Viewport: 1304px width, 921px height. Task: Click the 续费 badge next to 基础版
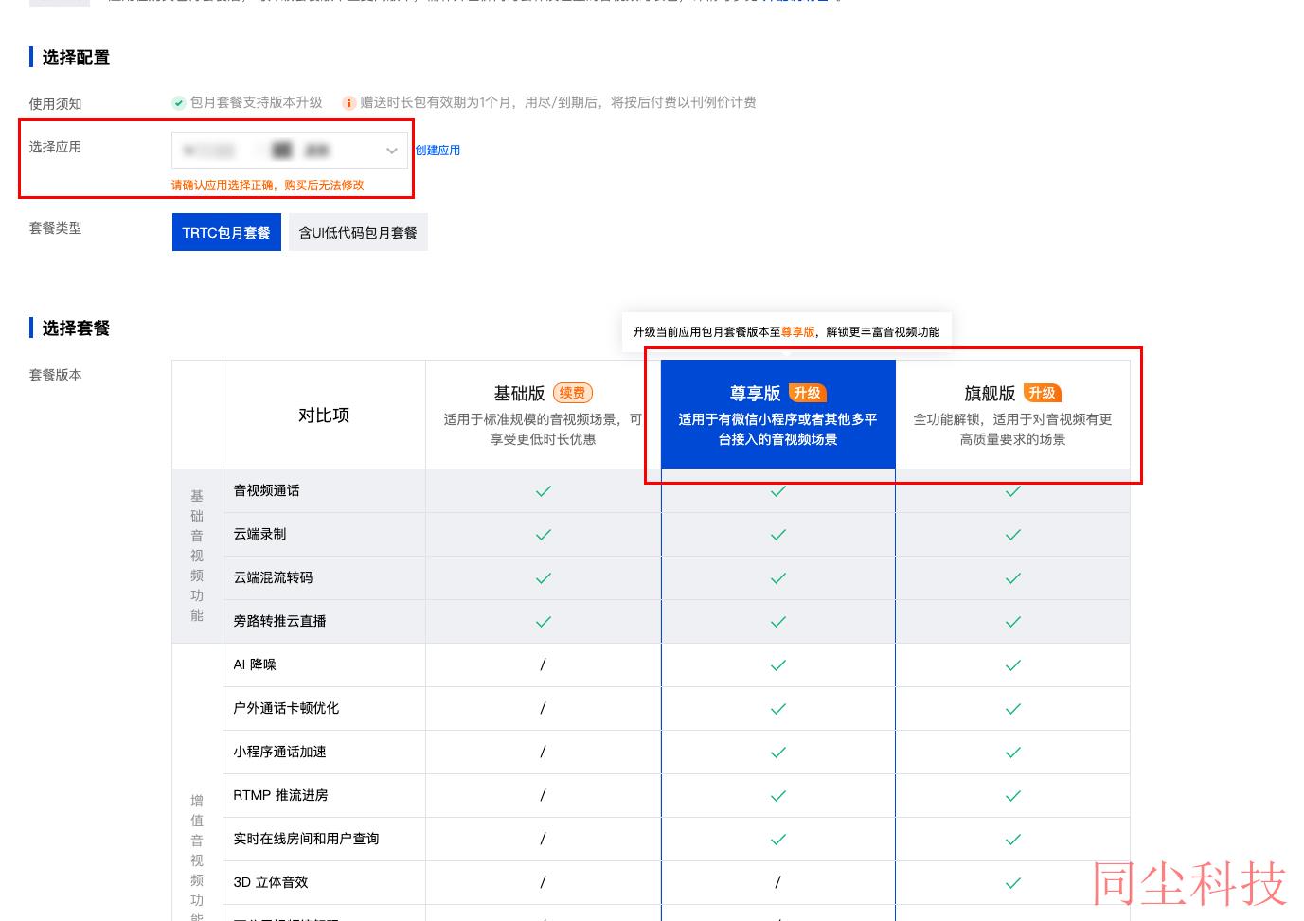(x=573, y=393)
